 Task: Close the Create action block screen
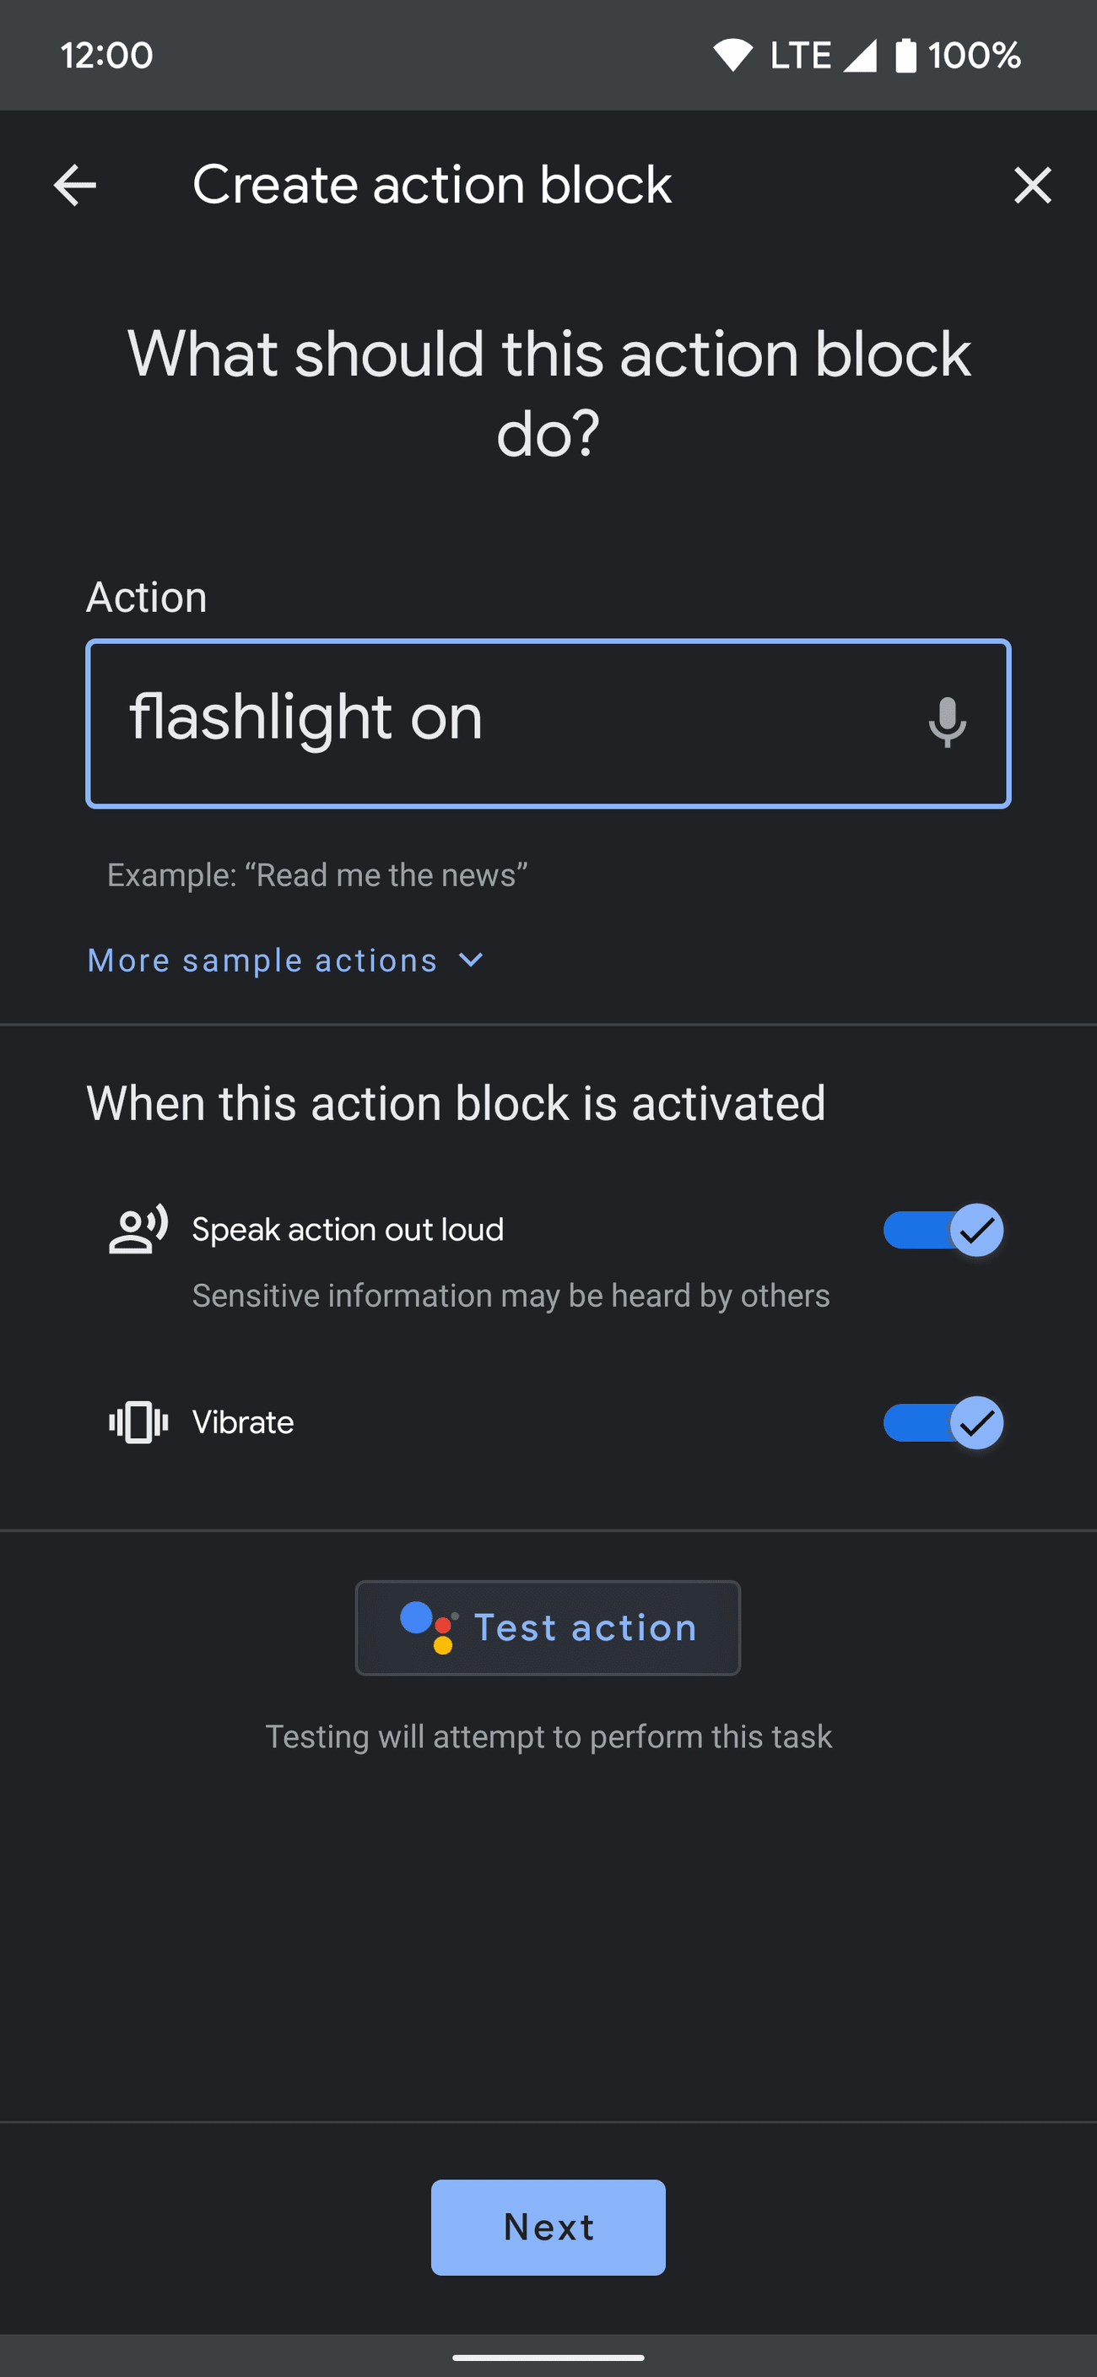pyautogui.click(x=1031, y=186)
